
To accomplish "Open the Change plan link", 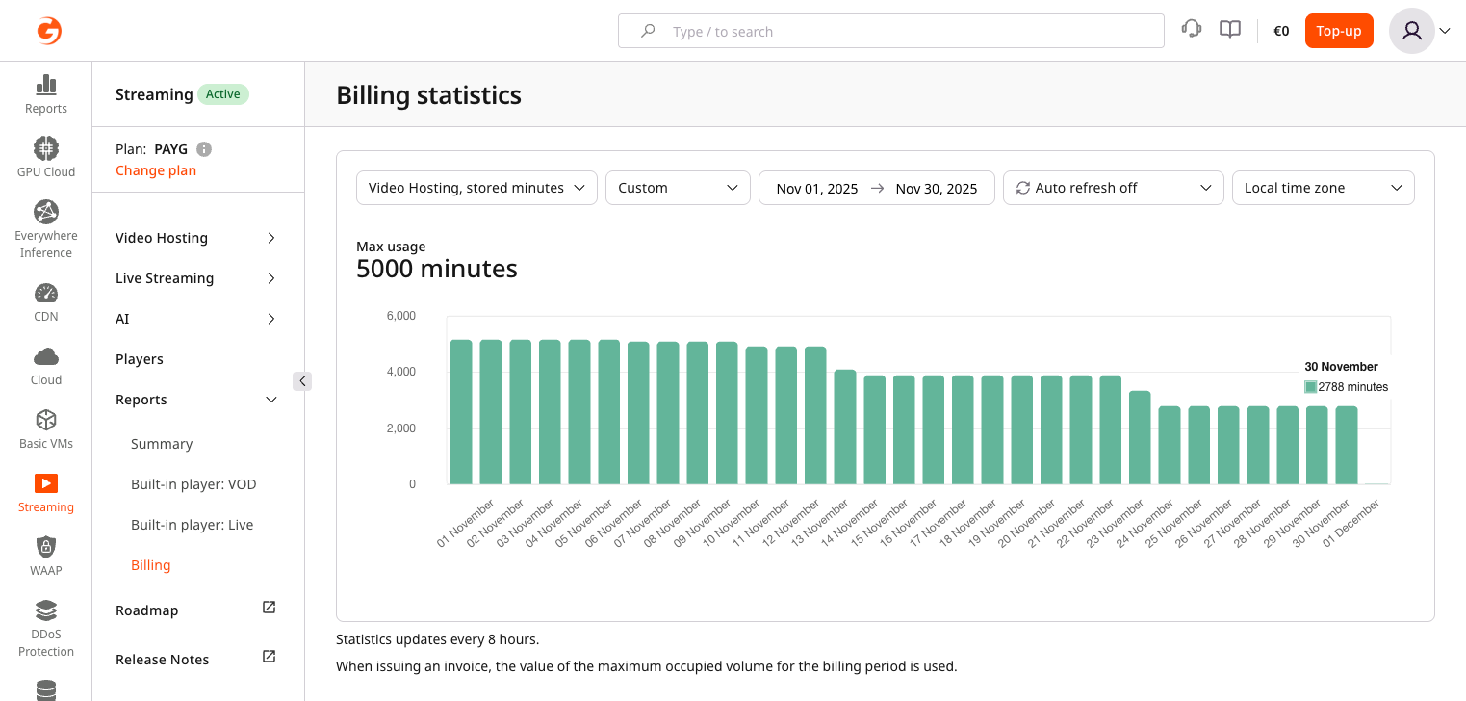I will pyautogui.click(x=156, y=170).
